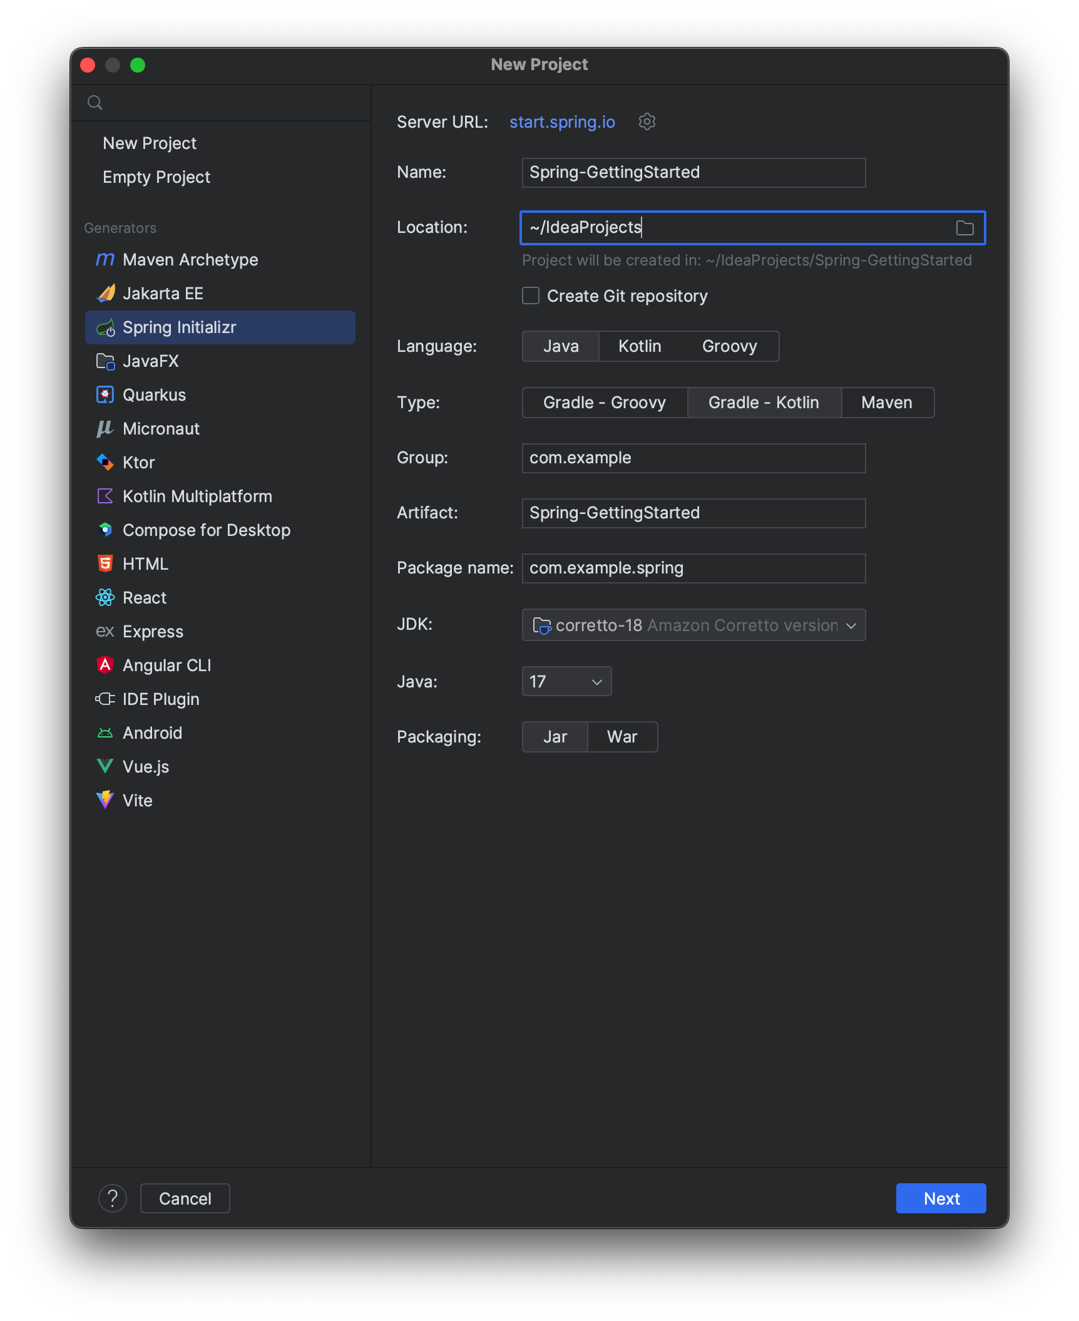Select Groovy language option
This screenshot has width=1079, height=1321.
click(x=730, y=346)
